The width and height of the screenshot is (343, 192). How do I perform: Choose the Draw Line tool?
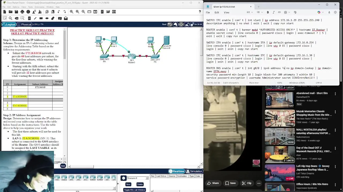click(35, 18)
